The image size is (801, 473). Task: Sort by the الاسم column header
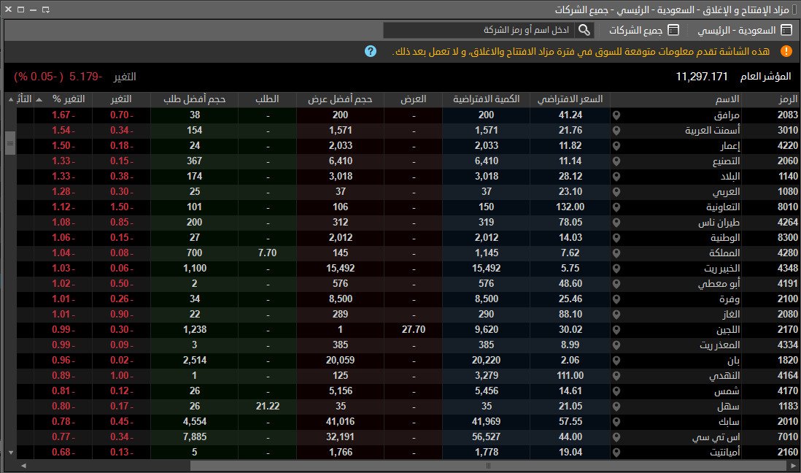coord(676,99)
